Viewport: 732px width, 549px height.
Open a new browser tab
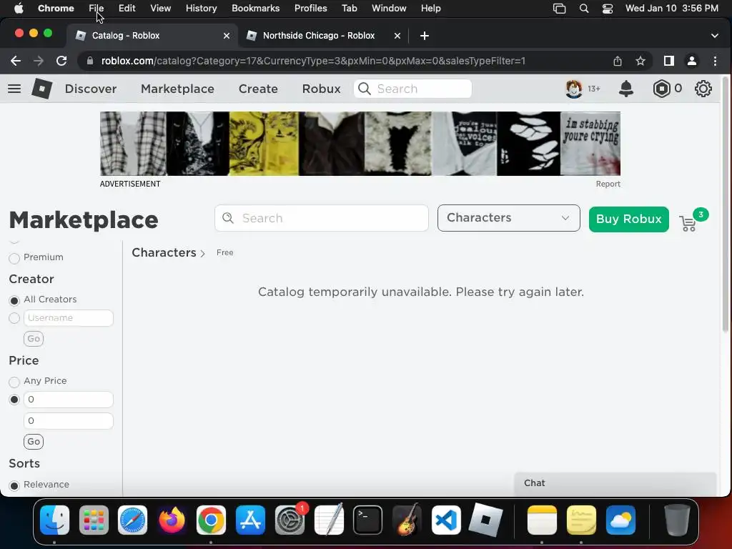click(x=425, y=36)
